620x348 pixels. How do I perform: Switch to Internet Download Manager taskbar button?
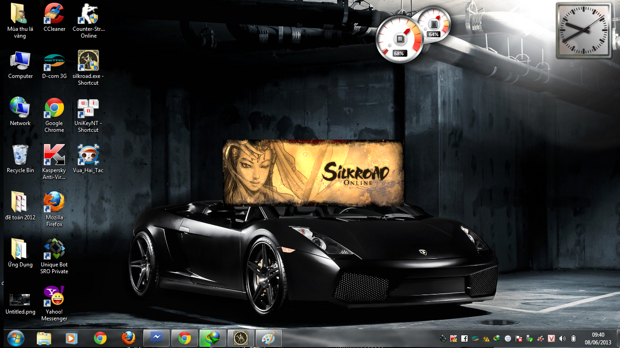point(213,338)
